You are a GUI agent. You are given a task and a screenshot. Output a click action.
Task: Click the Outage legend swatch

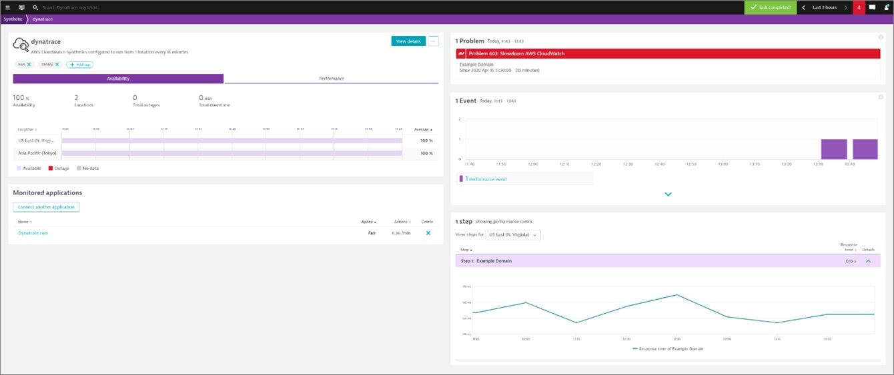point(50,169)
